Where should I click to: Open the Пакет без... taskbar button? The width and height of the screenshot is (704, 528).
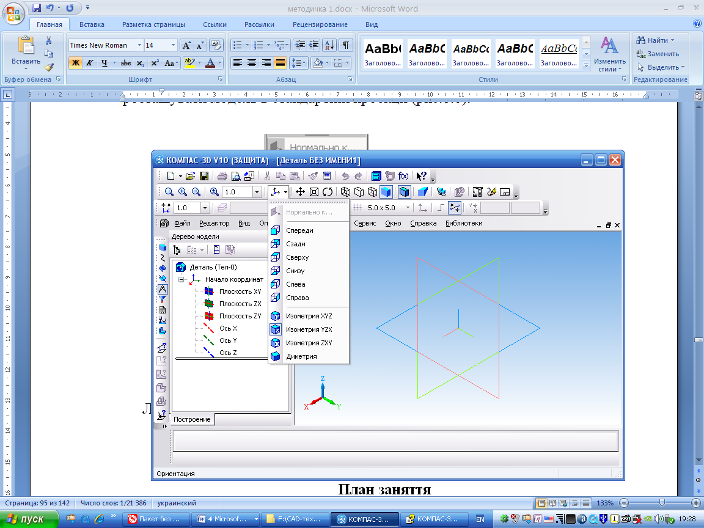(156, 519)
